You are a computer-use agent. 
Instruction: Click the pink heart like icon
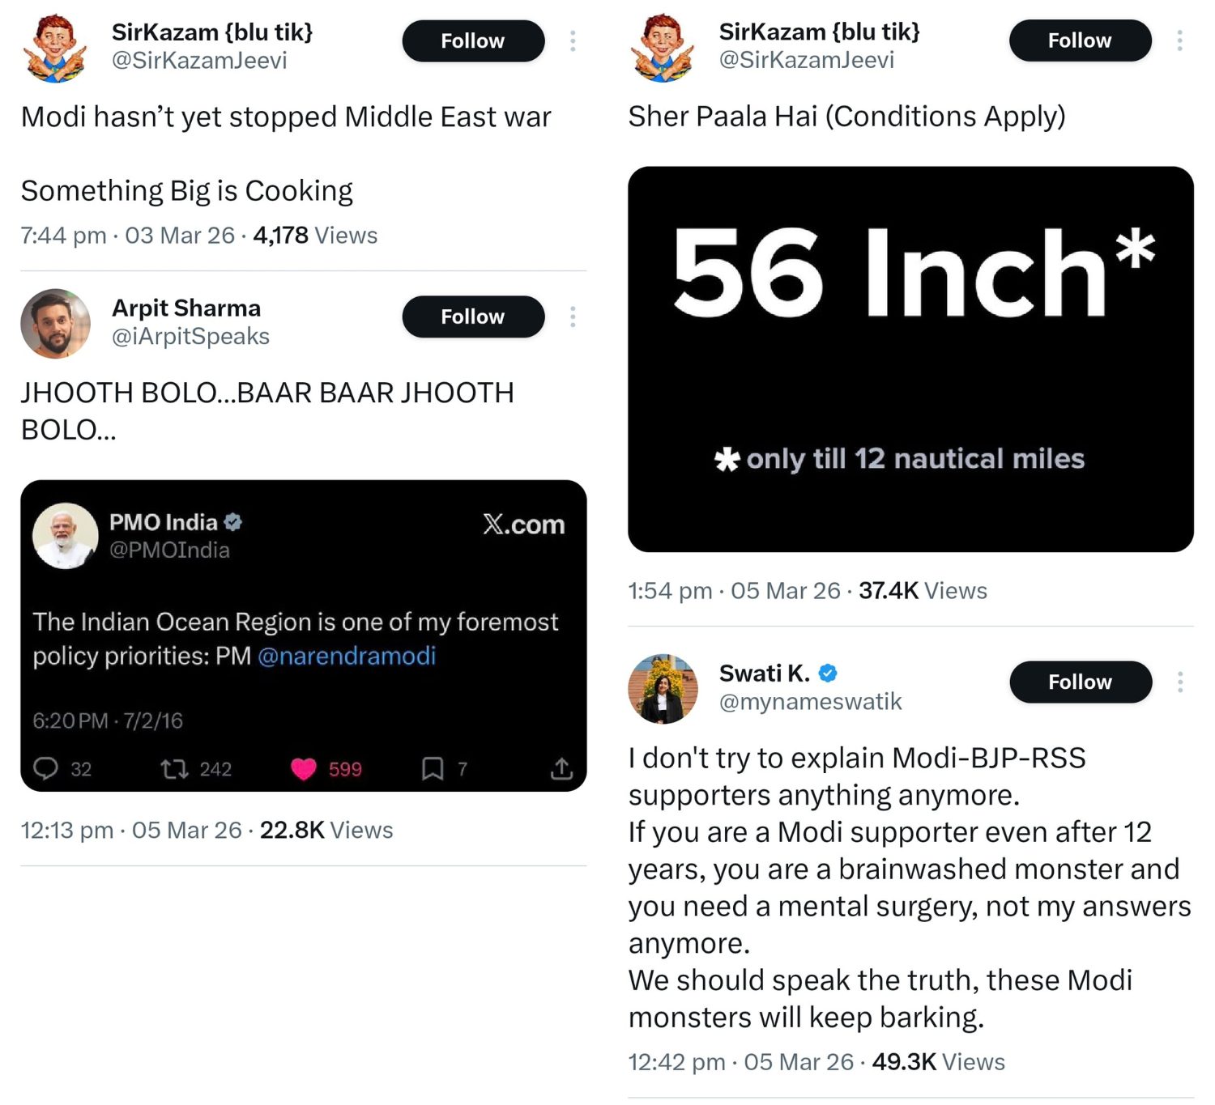304,768
